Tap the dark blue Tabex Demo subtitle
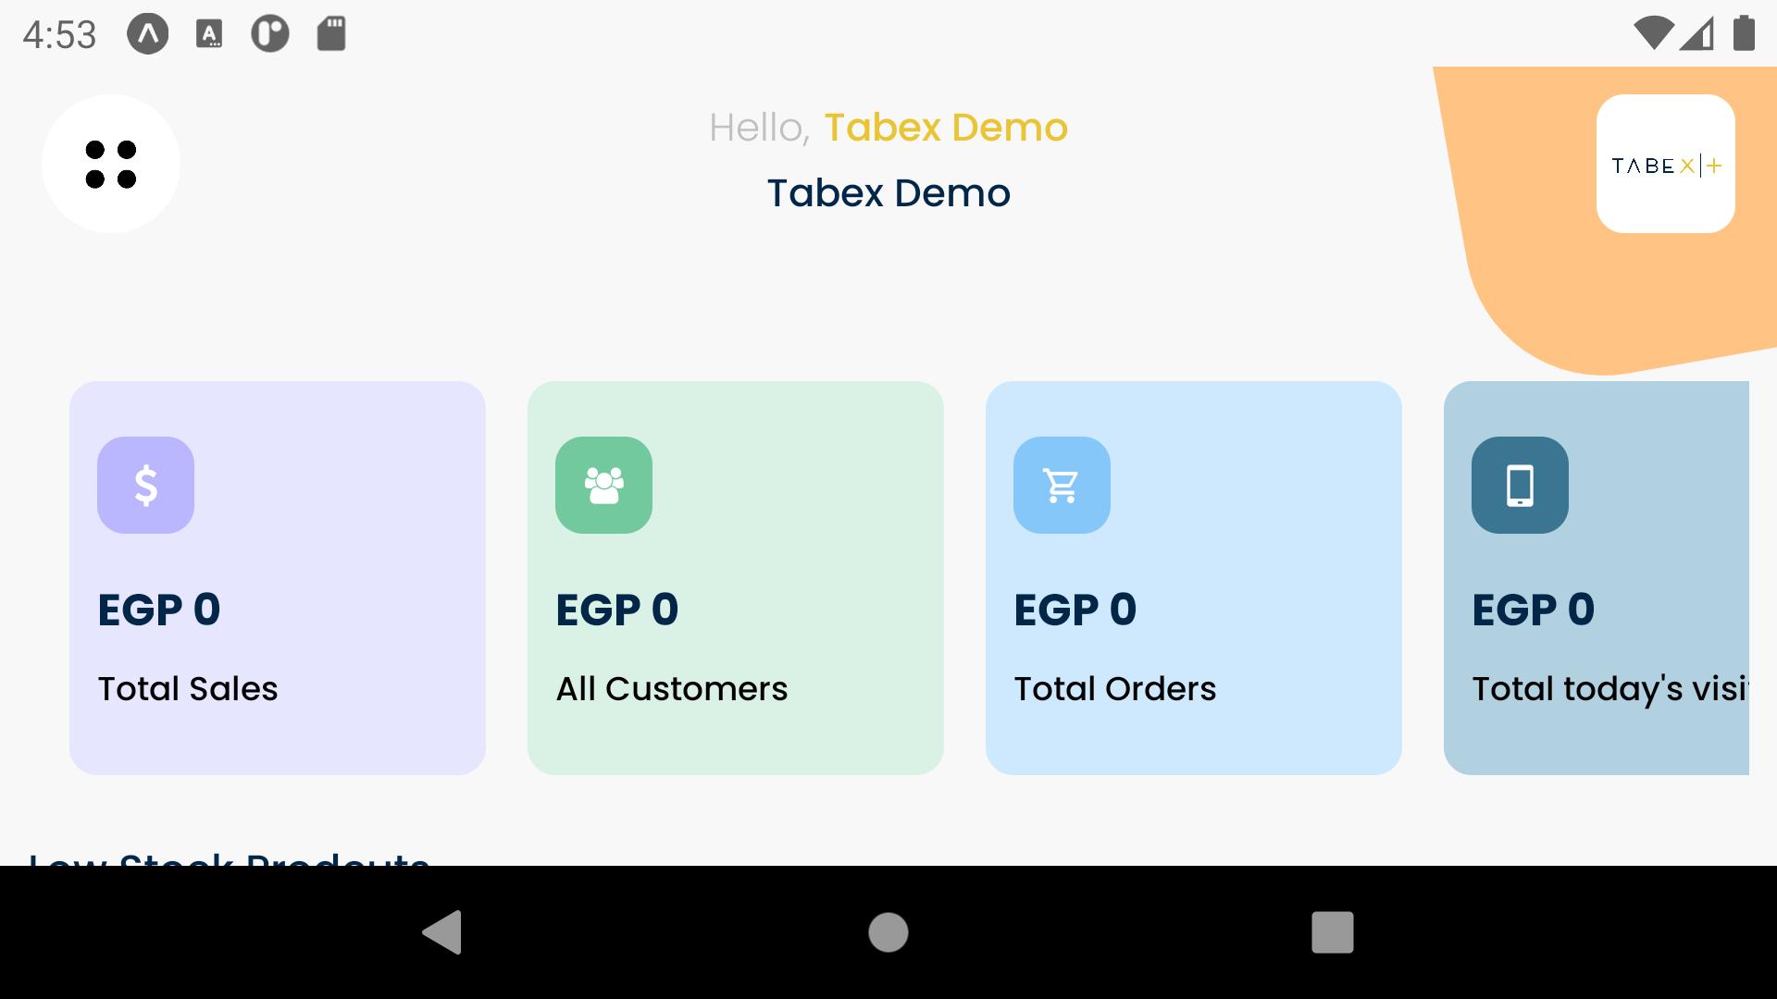The height and width of the screenshot is (999, 1777). coord(888,193)
